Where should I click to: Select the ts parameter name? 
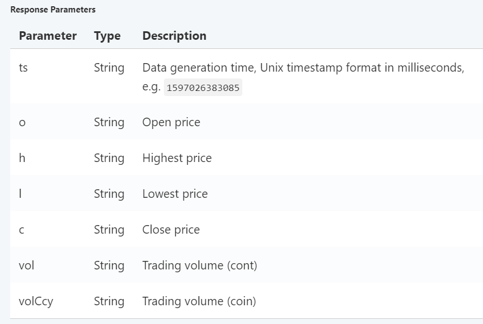(23, 68)
